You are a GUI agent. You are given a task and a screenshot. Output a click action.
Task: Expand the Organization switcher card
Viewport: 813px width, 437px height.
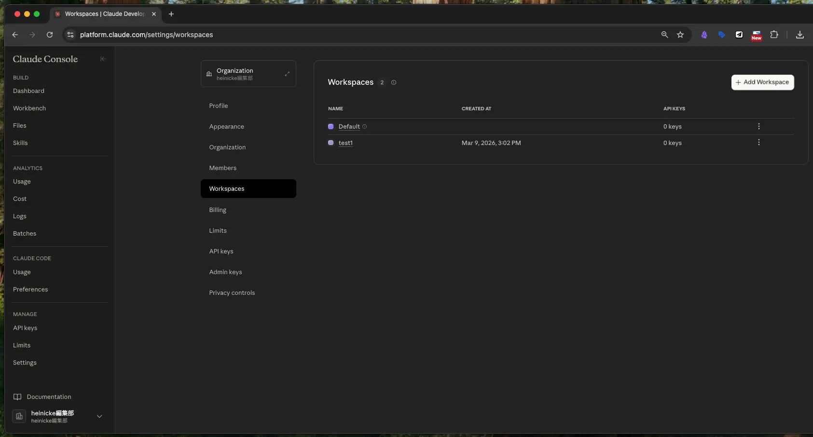pyautogui.click(x=287, y=74)
